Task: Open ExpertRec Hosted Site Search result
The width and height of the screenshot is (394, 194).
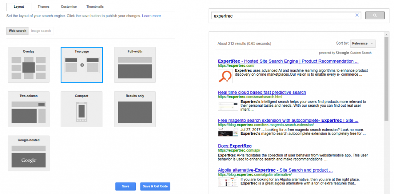Action: pos(288,61)
